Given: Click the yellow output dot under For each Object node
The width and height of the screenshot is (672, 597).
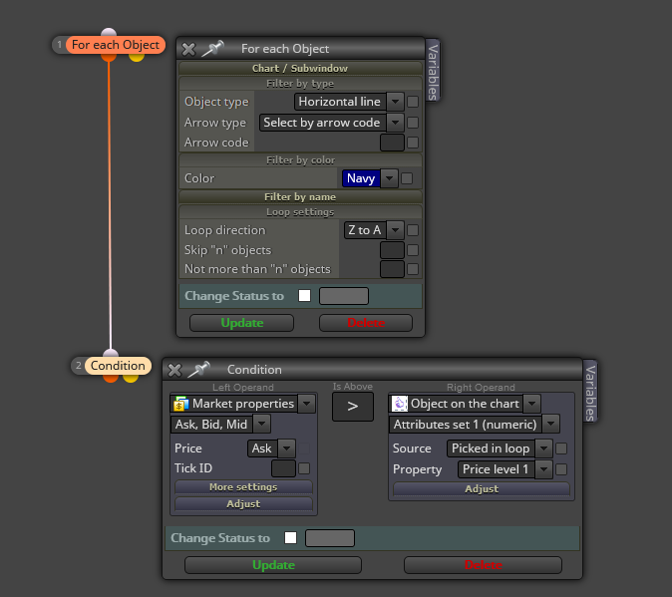Looking at the screenshot, I should click(x=137, y=57).
